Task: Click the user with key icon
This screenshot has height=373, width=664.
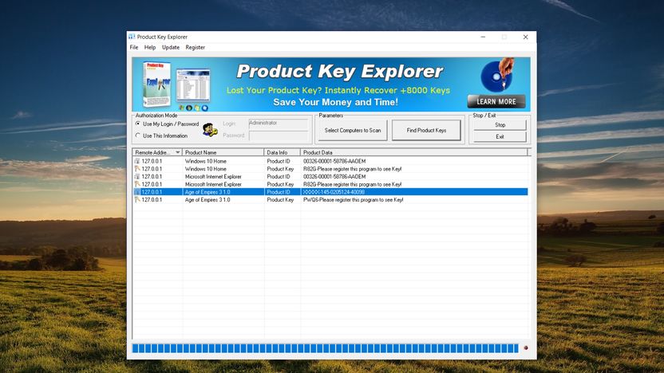Action: pyautogui.click(x=210, y=129)
